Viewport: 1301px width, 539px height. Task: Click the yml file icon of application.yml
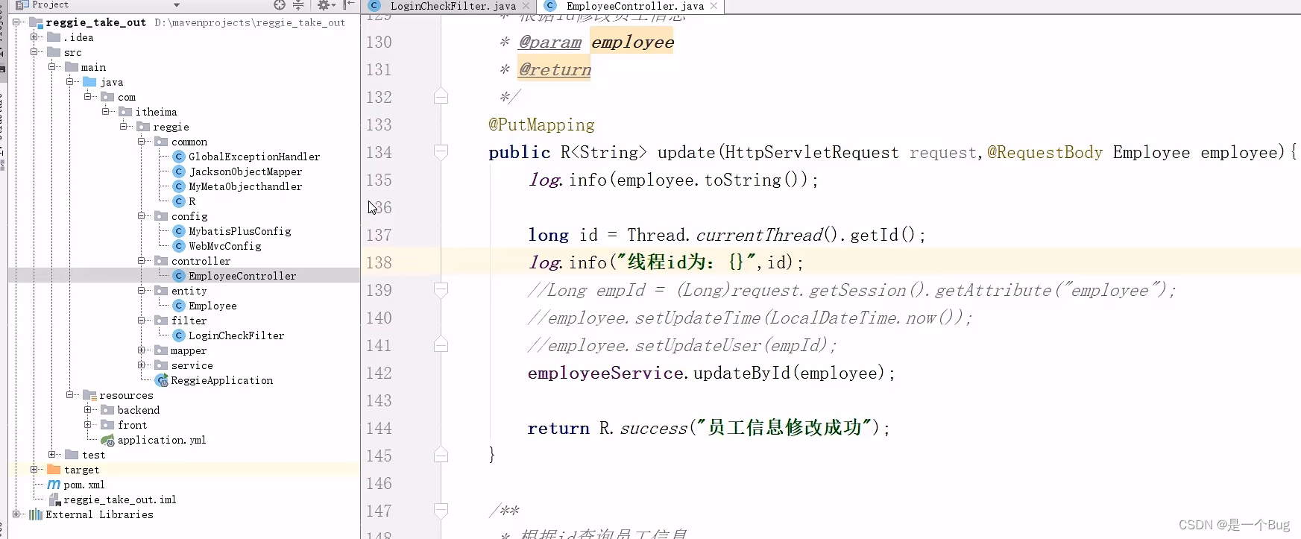107,440
